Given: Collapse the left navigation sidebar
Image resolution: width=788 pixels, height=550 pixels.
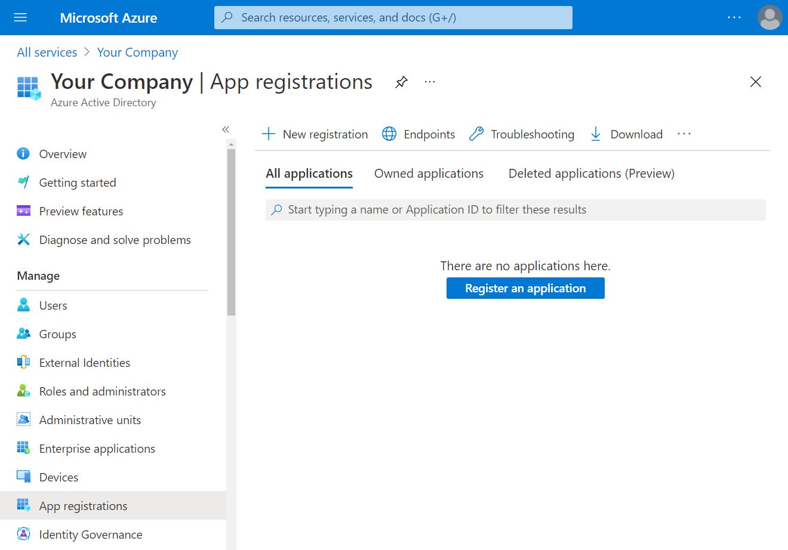Looking at the screenshot, I should (226, 129).
